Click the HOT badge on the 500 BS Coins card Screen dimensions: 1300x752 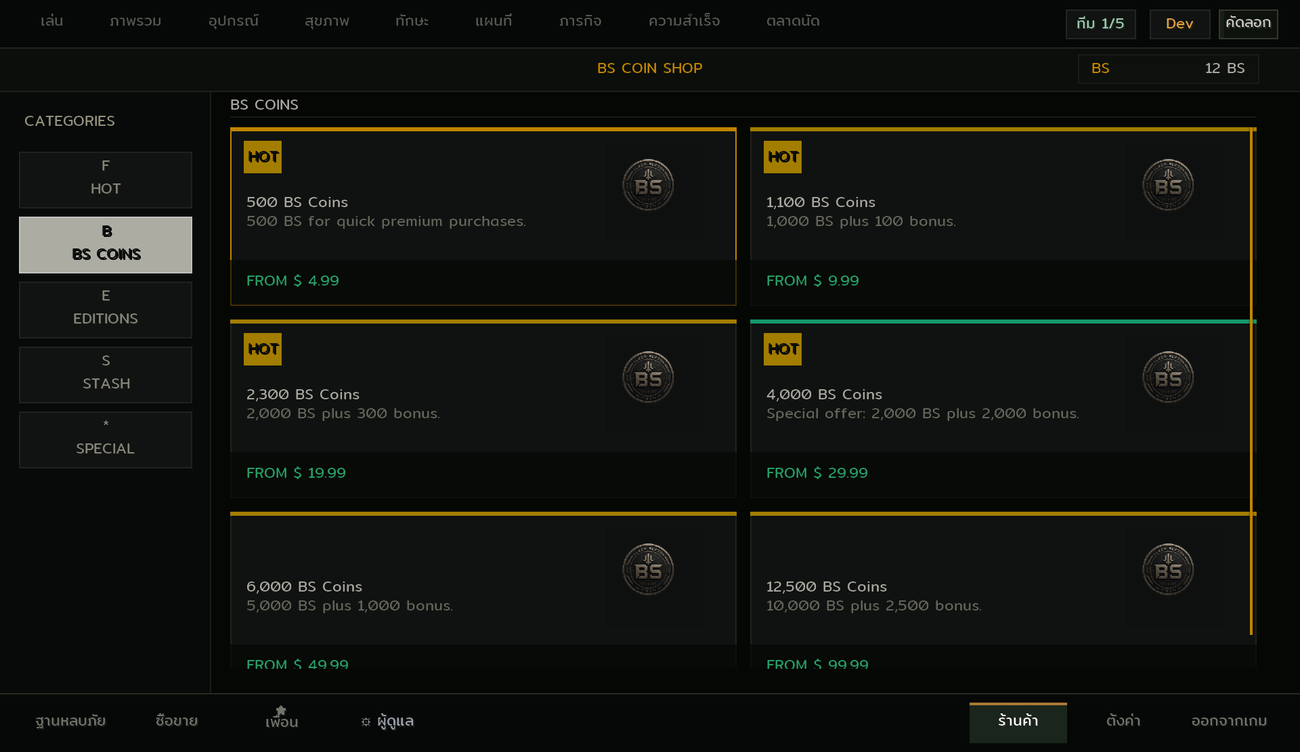[x=263, y=157]
